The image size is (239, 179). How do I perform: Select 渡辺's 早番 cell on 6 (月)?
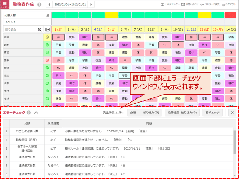coord(125,75)
